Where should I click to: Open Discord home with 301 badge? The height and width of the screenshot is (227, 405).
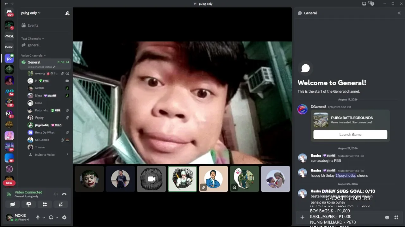9,13
